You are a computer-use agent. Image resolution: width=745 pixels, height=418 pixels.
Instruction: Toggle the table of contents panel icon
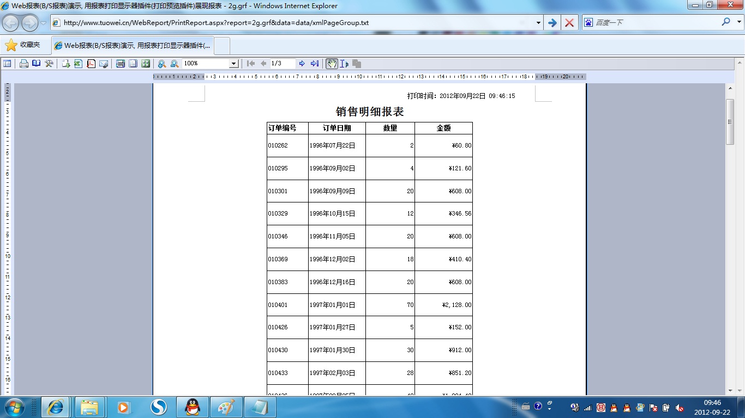click(7, 64)
